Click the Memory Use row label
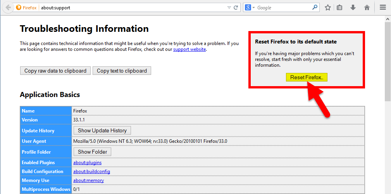The width and height of the screenshot is (391, 194). (x=35, y=180)
